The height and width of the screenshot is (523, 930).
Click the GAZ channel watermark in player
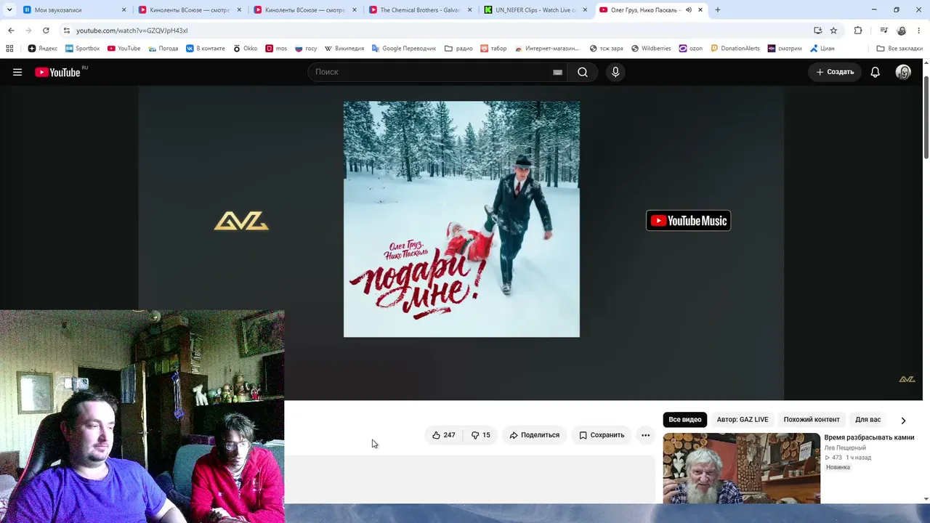click(x=907, y=379)
